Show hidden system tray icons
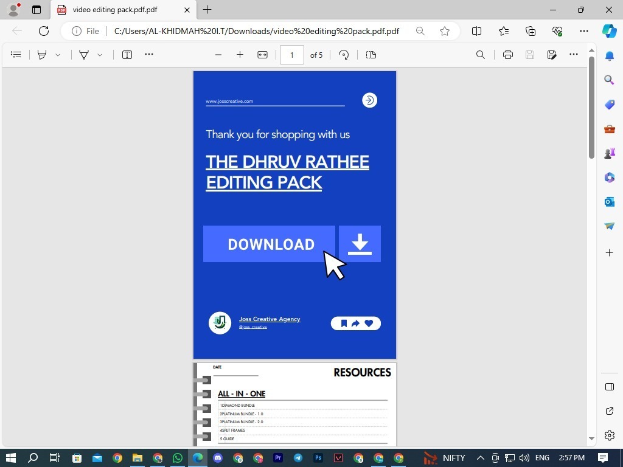623x467 pixels. [481, 458]
